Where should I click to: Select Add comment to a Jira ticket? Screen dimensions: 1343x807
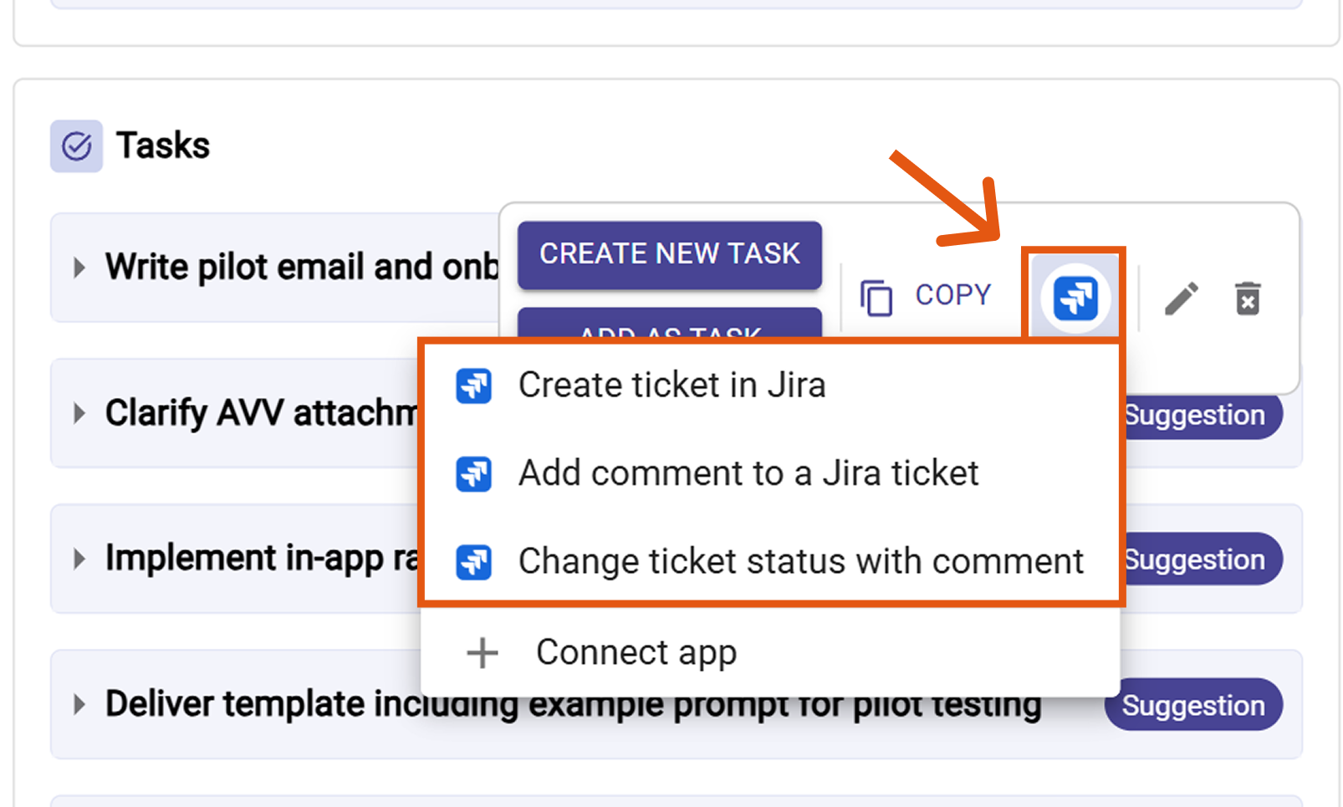769,473
